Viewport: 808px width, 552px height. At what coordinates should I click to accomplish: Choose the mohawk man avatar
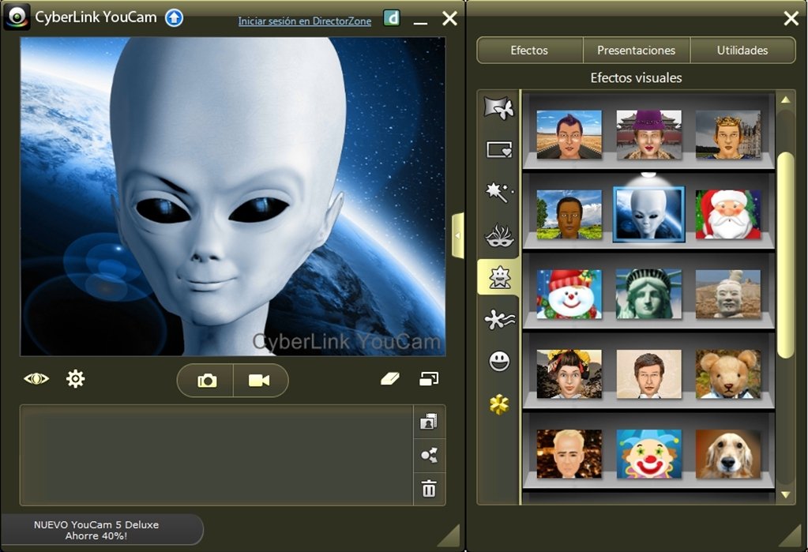569,134
